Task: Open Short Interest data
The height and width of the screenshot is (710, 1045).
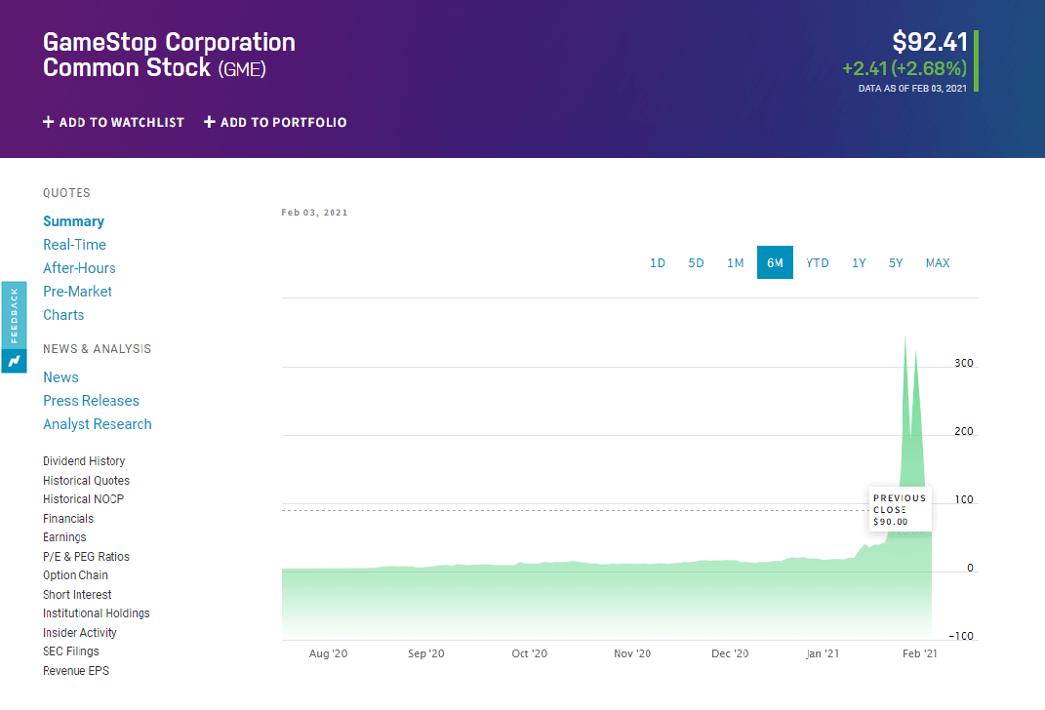Action: coord(77,595)
